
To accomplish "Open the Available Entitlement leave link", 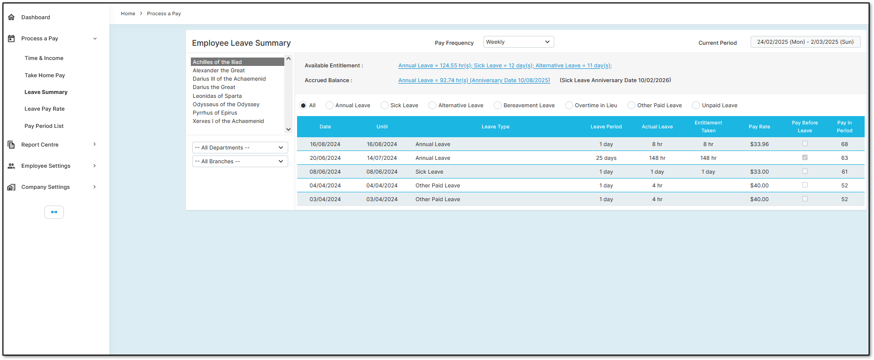I will pos(505,65).
